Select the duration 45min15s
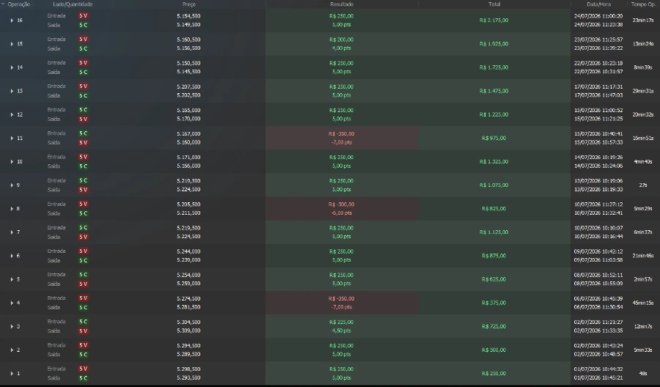The image size is (660, 387). [642, 303]
